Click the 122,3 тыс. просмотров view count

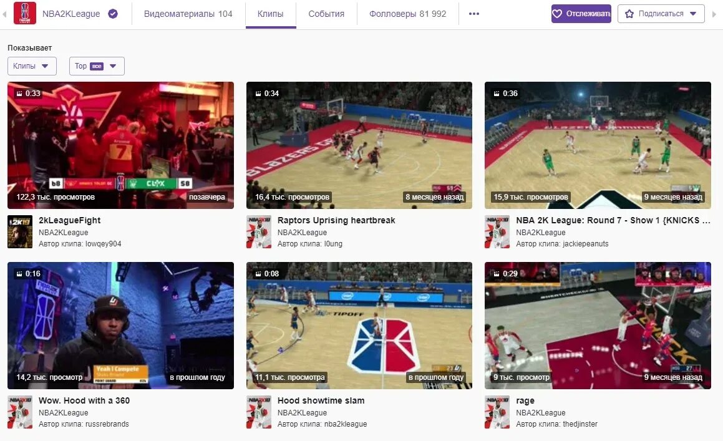click(56, 197)
